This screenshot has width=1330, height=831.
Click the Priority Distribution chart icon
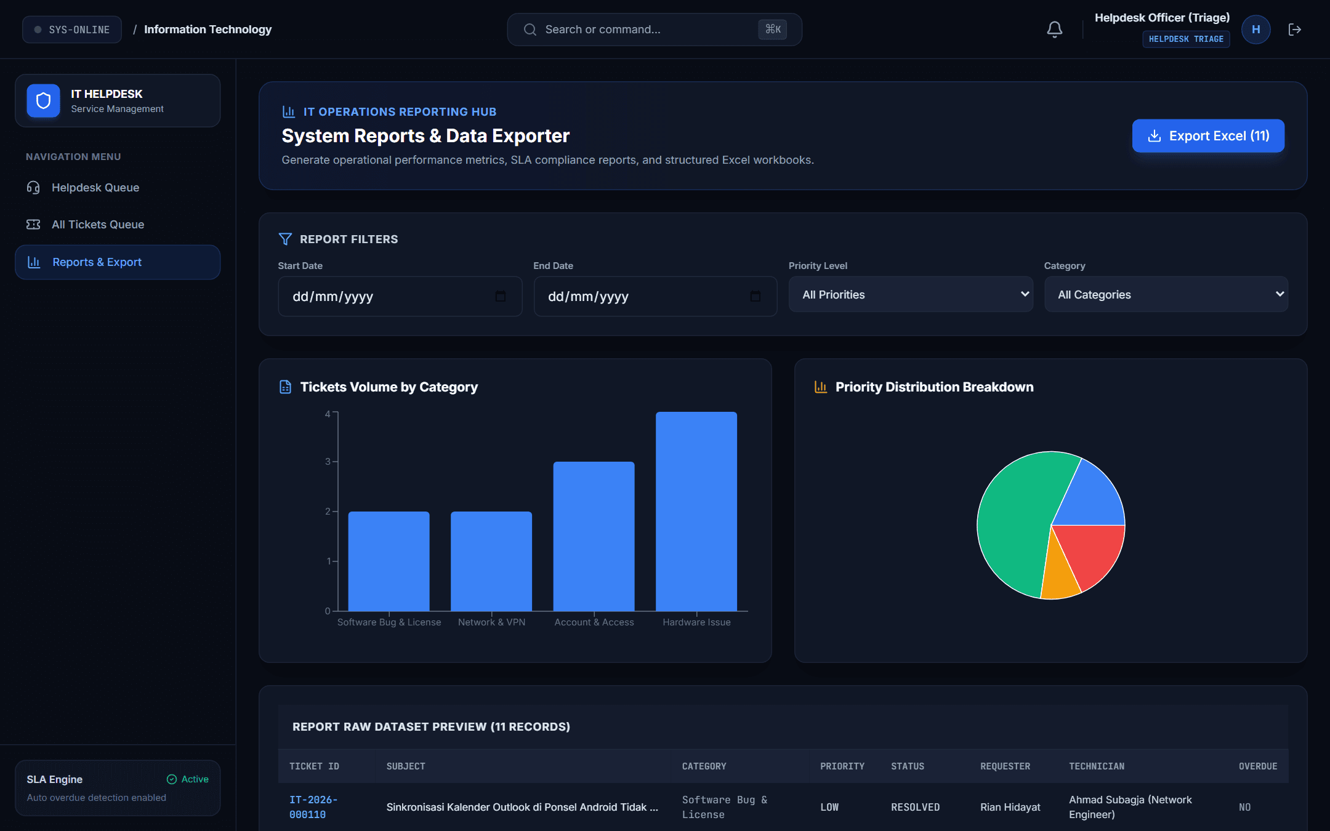pos(821,387)
